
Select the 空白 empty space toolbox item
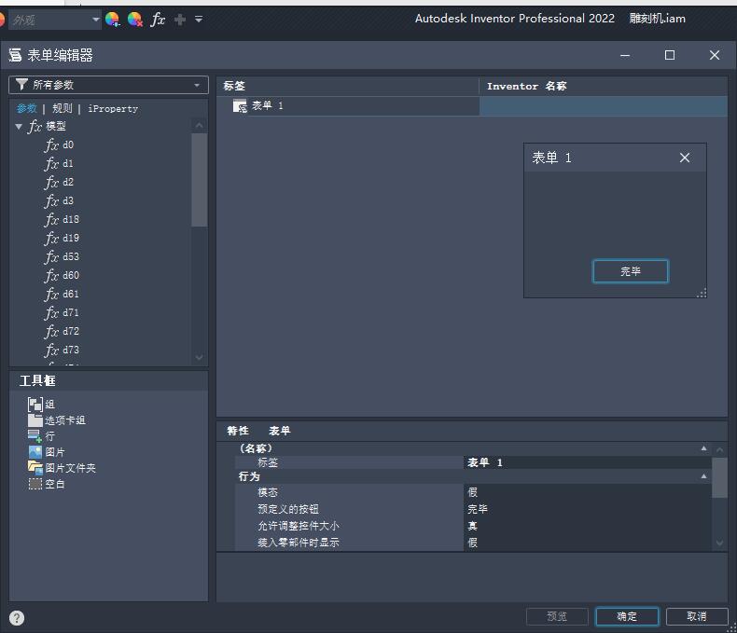(47, 484)
